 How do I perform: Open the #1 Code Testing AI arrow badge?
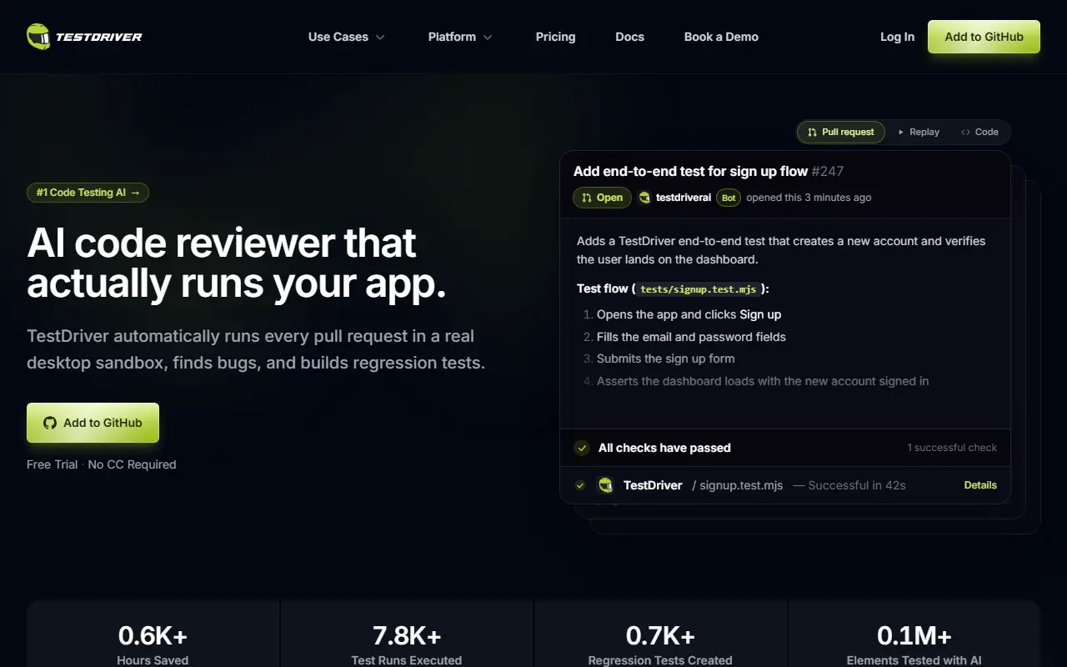88,193
